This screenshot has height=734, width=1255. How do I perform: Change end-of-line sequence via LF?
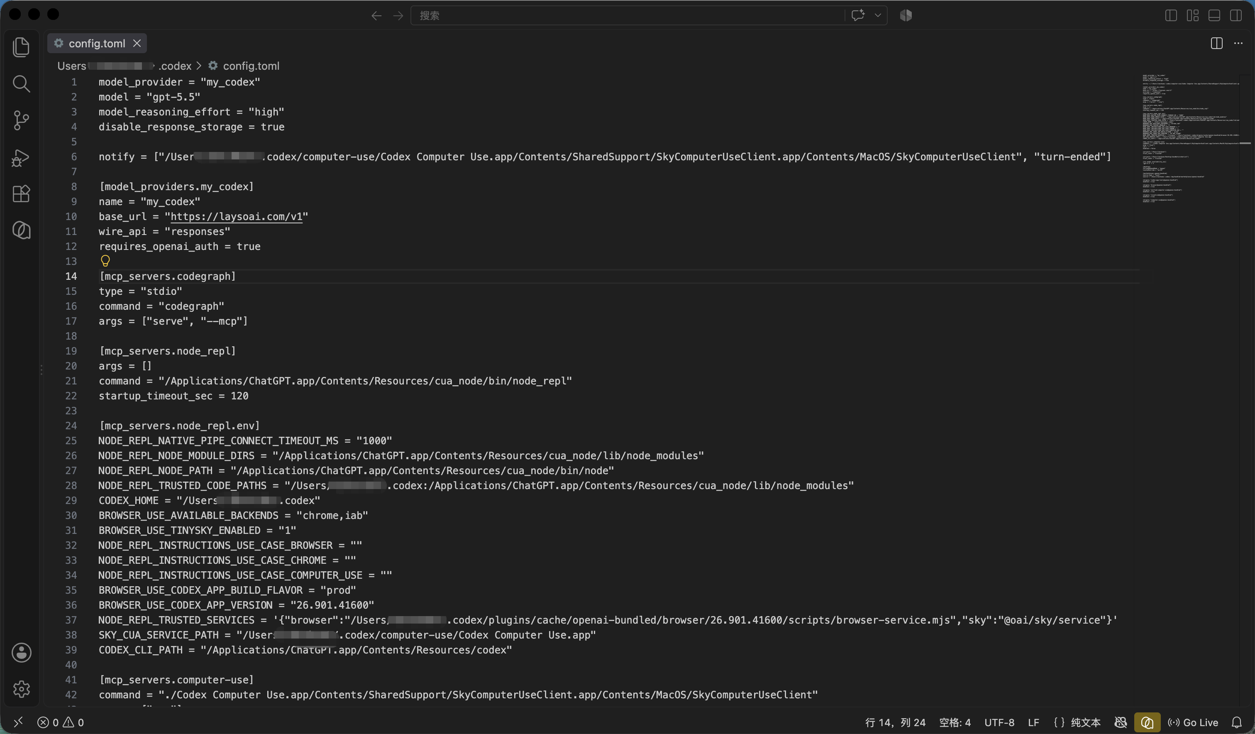pyautogui.click(x=1033, y=722)
